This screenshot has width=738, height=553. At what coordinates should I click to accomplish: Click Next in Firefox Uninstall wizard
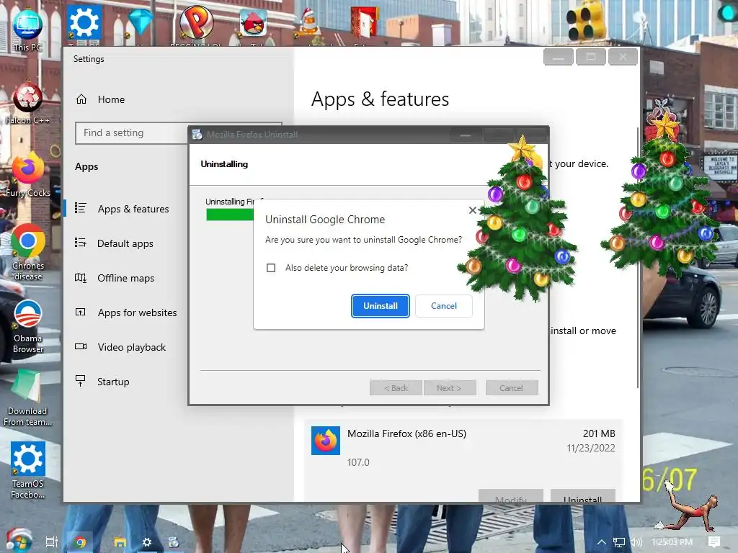450,388
